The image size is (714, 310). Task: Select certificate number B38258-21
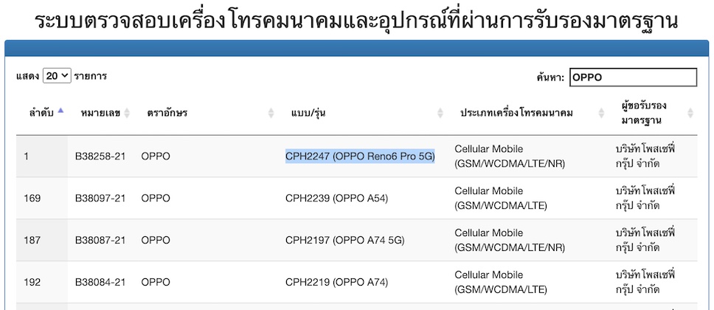click(100, 156)
